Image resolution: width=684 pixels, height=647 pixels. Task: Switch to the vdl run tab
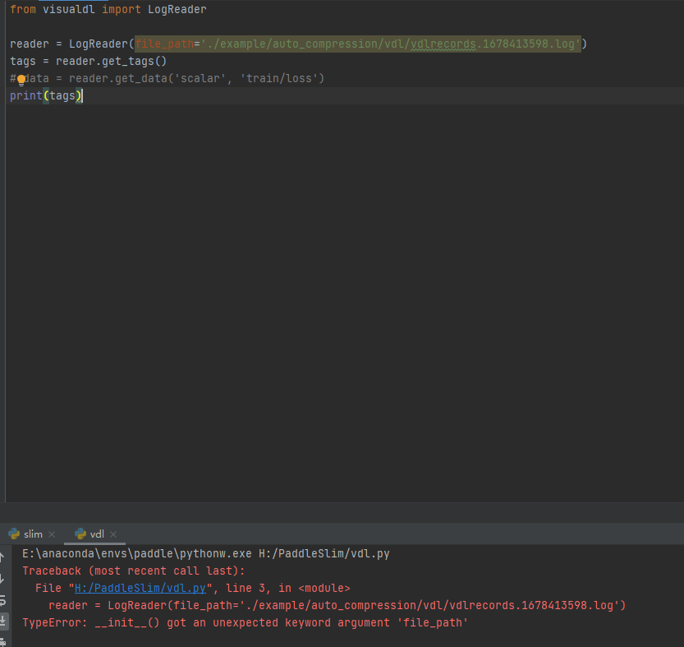(95, 533)
